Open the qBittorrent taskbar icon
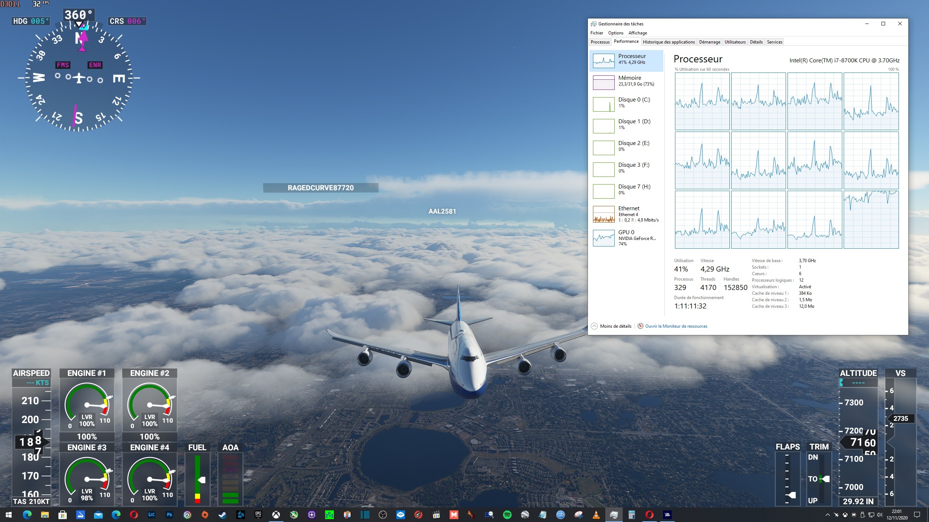Screen dimensions: 929x522 point(560,515)
